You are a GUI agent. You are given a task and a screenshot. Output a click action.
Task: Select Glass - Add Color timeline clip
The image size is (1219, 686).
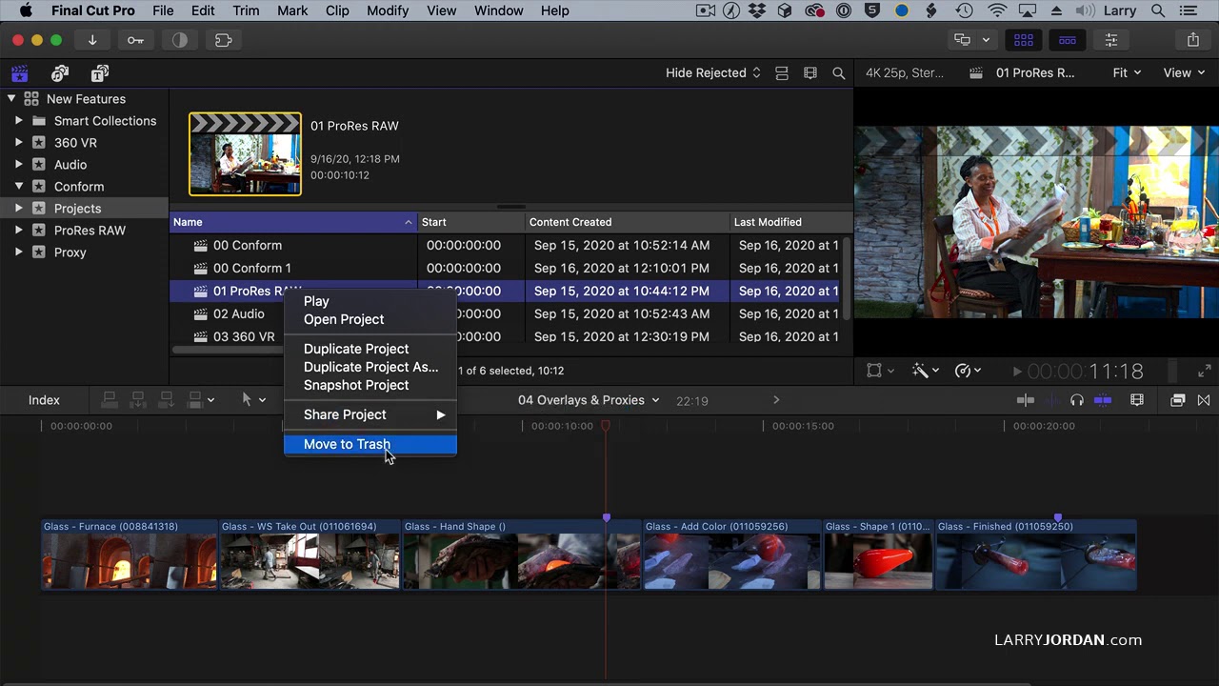click(x=731, y=555)
